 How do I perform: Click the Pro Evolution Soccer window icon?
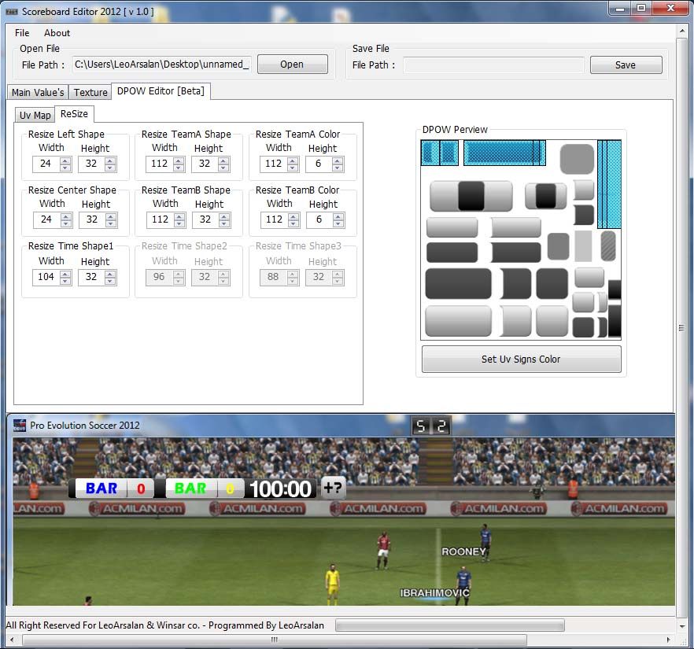tap(19, 426)
